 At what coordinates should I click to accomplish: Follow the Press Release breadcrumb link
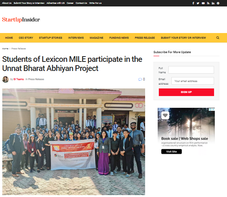coord(19,49)
